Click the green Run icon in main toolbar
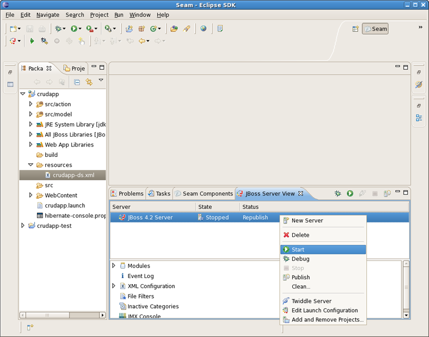 click(x=74, y=29)
